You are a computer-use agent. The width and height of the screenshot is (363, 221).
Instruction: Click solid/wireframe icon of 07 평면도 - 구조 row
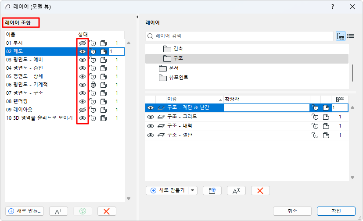pyautogui.click(x=104, y=93)
